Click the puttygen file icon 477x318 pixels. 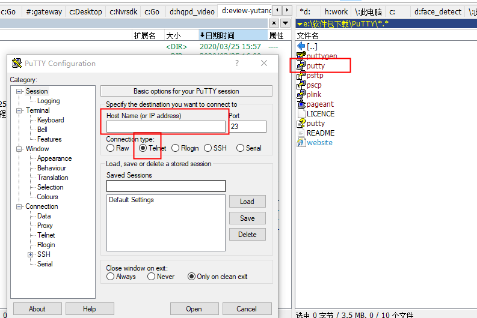click(x=301, y=56)
